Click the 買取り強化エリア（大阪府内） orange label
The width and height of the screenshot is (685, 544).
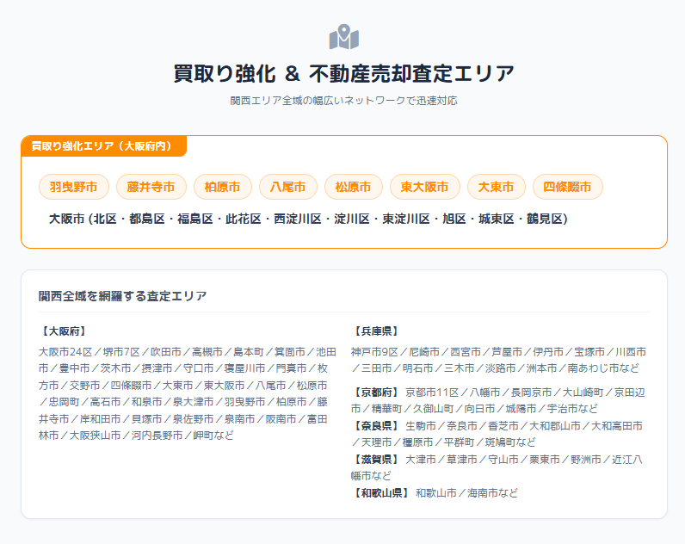point(104,146)
